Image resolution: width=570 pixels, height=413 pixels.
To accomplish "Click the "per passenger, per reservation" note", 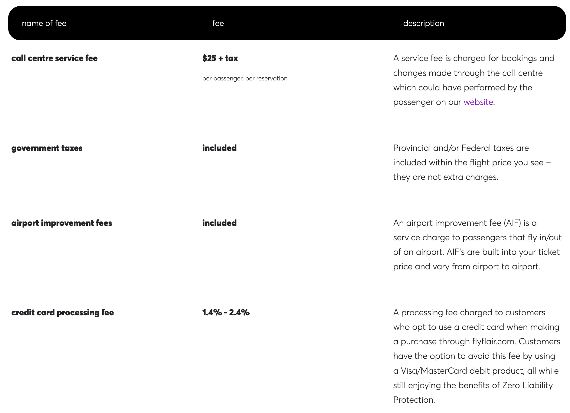I will pos(245,79).
